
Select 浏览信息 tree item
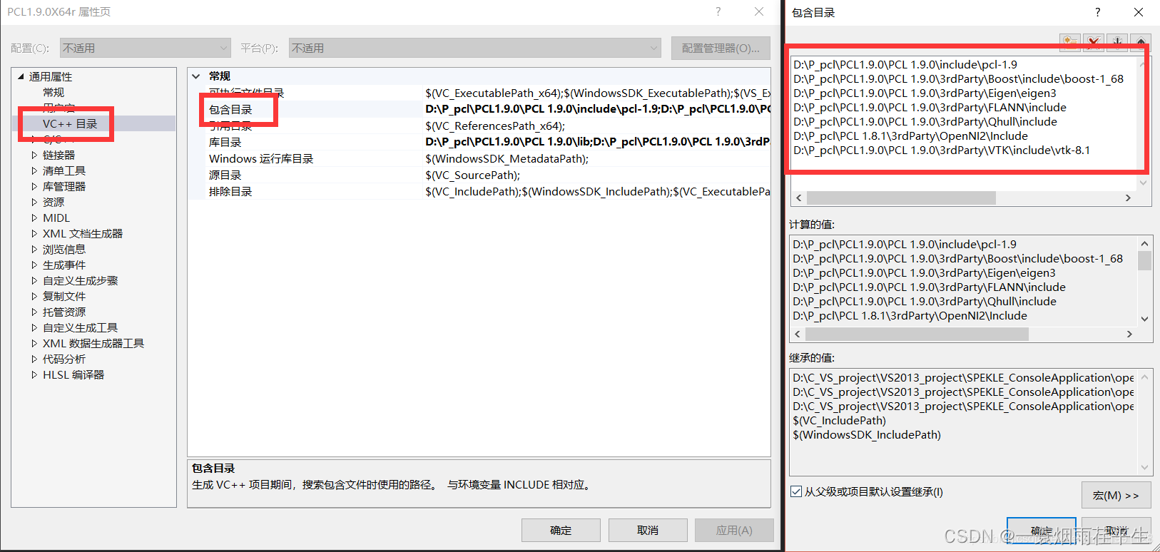point(64,249)
